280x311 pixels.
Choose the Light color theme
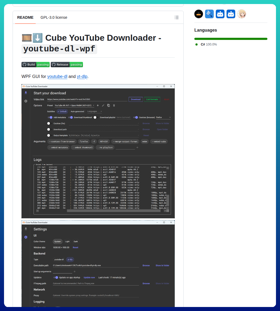[67, 242]
